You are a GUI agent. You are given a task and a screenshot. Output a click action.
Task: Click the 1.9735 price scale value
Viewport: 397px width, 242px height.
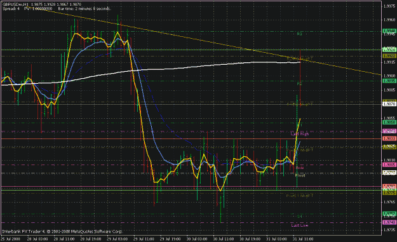[x=390, y=230]
